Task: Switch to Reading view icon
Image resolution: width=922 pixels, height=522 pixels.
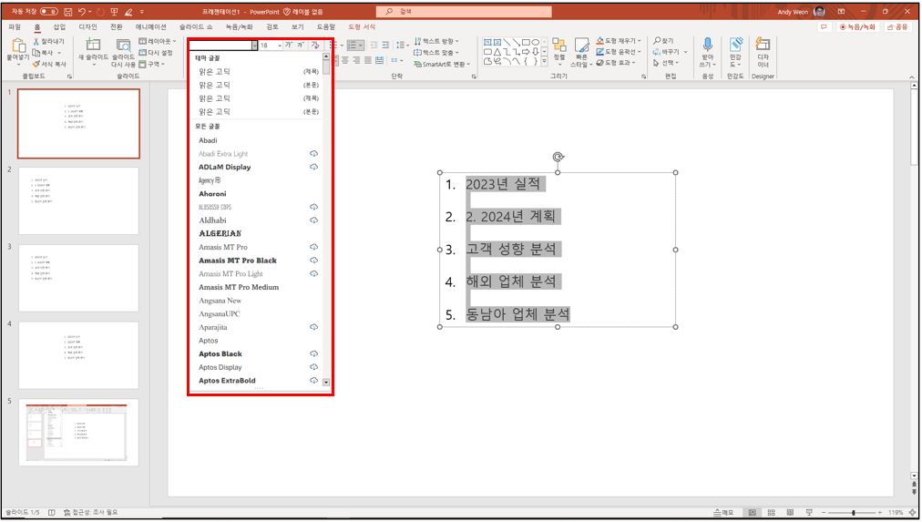Action: tap(790, 513)
